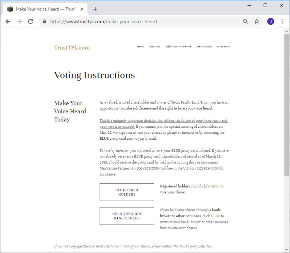
Task: Open the Home nav menu item
Action: 140,47
